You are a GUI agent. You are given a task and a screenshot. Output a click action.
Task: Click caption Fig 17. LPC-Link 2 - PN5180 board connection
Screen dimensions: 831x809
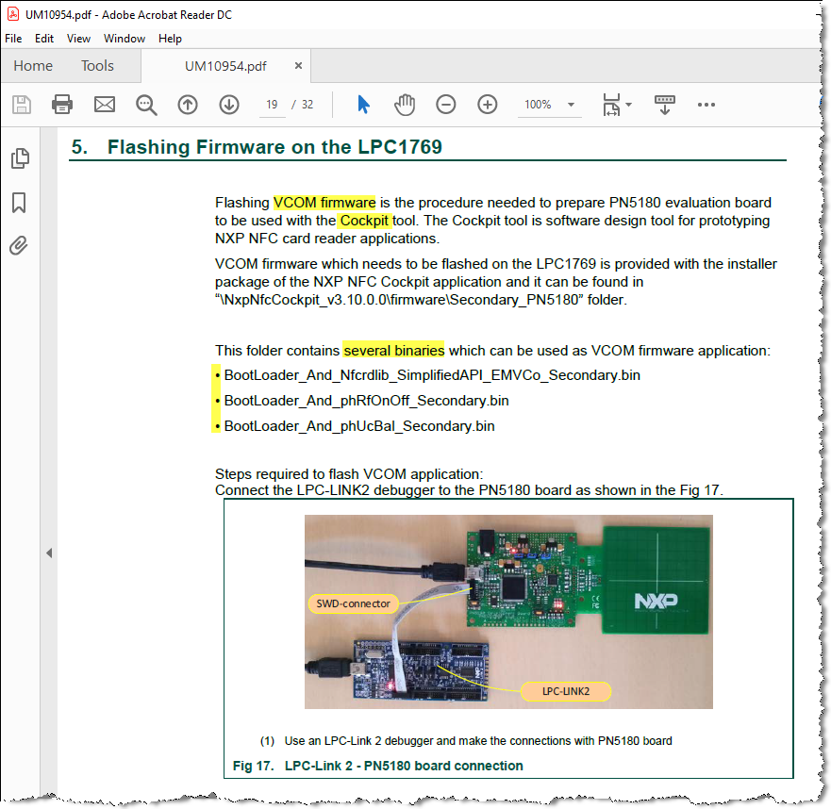(x=378, y=766)
